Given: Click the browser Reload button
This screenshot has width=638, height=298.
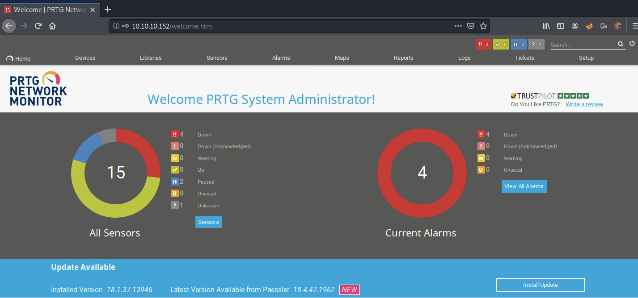Looking at the screenshot, I should [x=38, y=26].
